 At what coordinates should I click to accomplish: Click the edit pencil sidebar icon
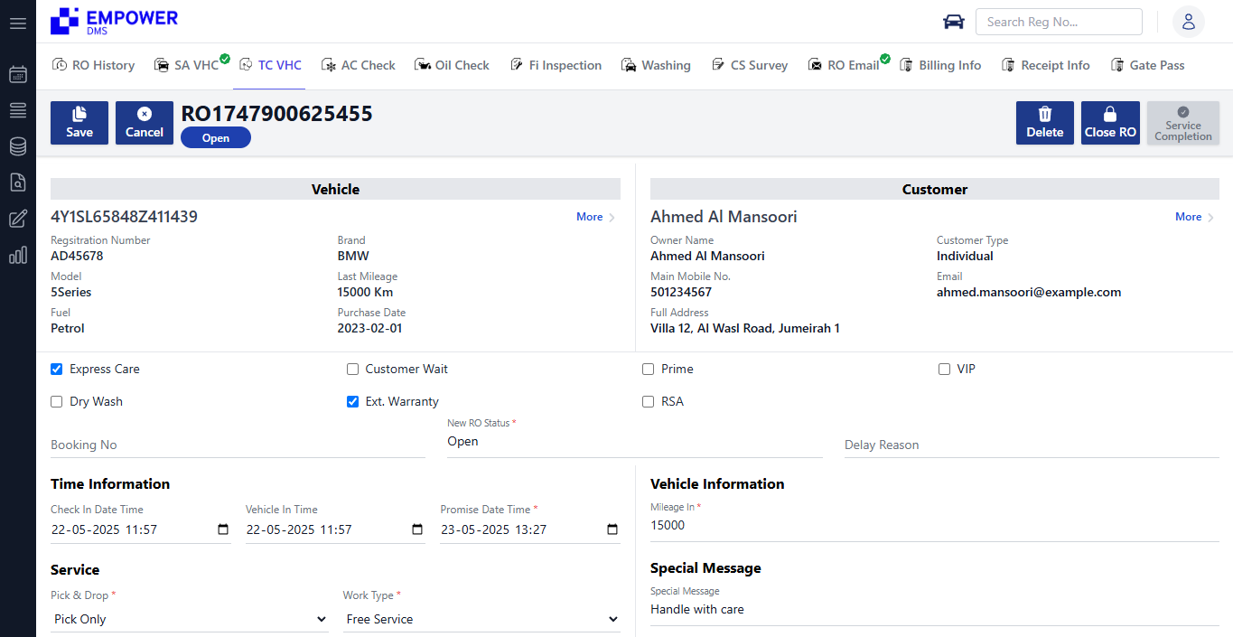coord(18,219)
